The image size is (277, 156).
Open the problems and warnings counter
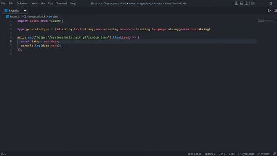click(3, 154)
